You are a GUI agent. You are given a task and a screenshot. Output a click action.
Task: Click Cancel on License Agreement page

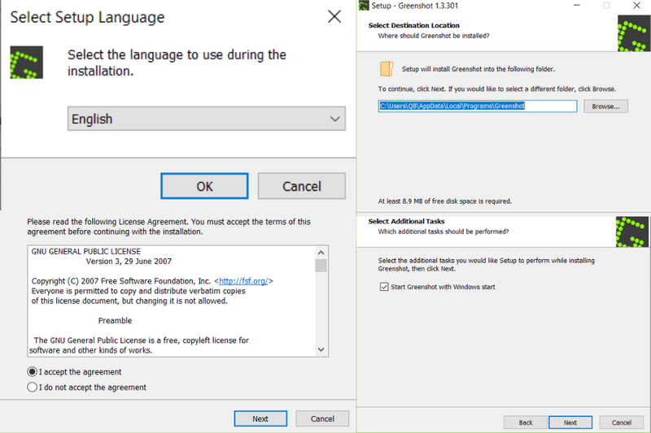[x=322, y=418]
